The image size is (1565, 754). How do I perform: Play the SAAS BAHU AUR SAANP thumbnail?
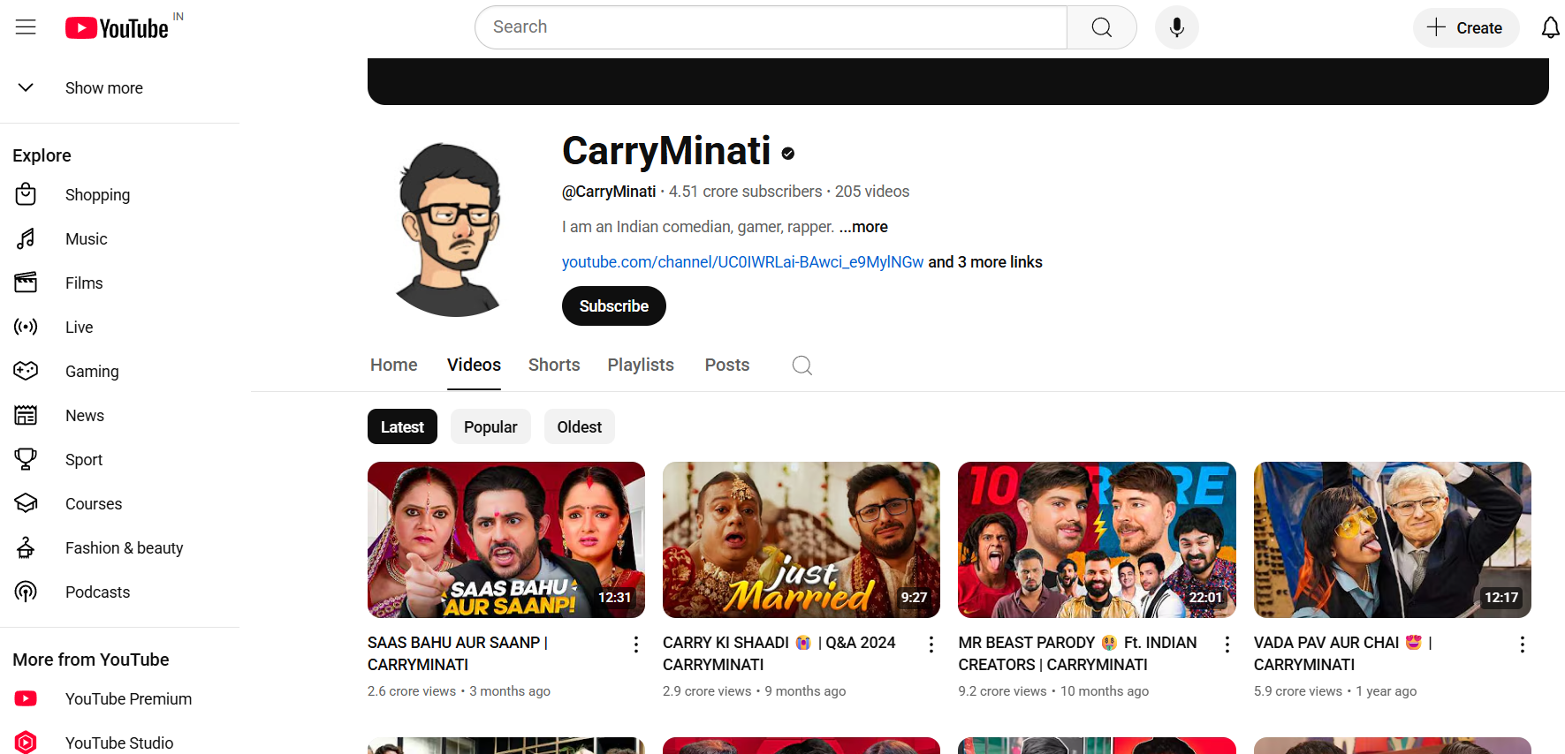(x=506, y=539)
